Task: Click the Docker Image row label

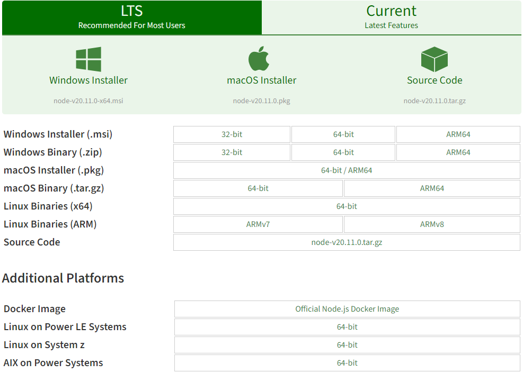Action: [34, 309]
